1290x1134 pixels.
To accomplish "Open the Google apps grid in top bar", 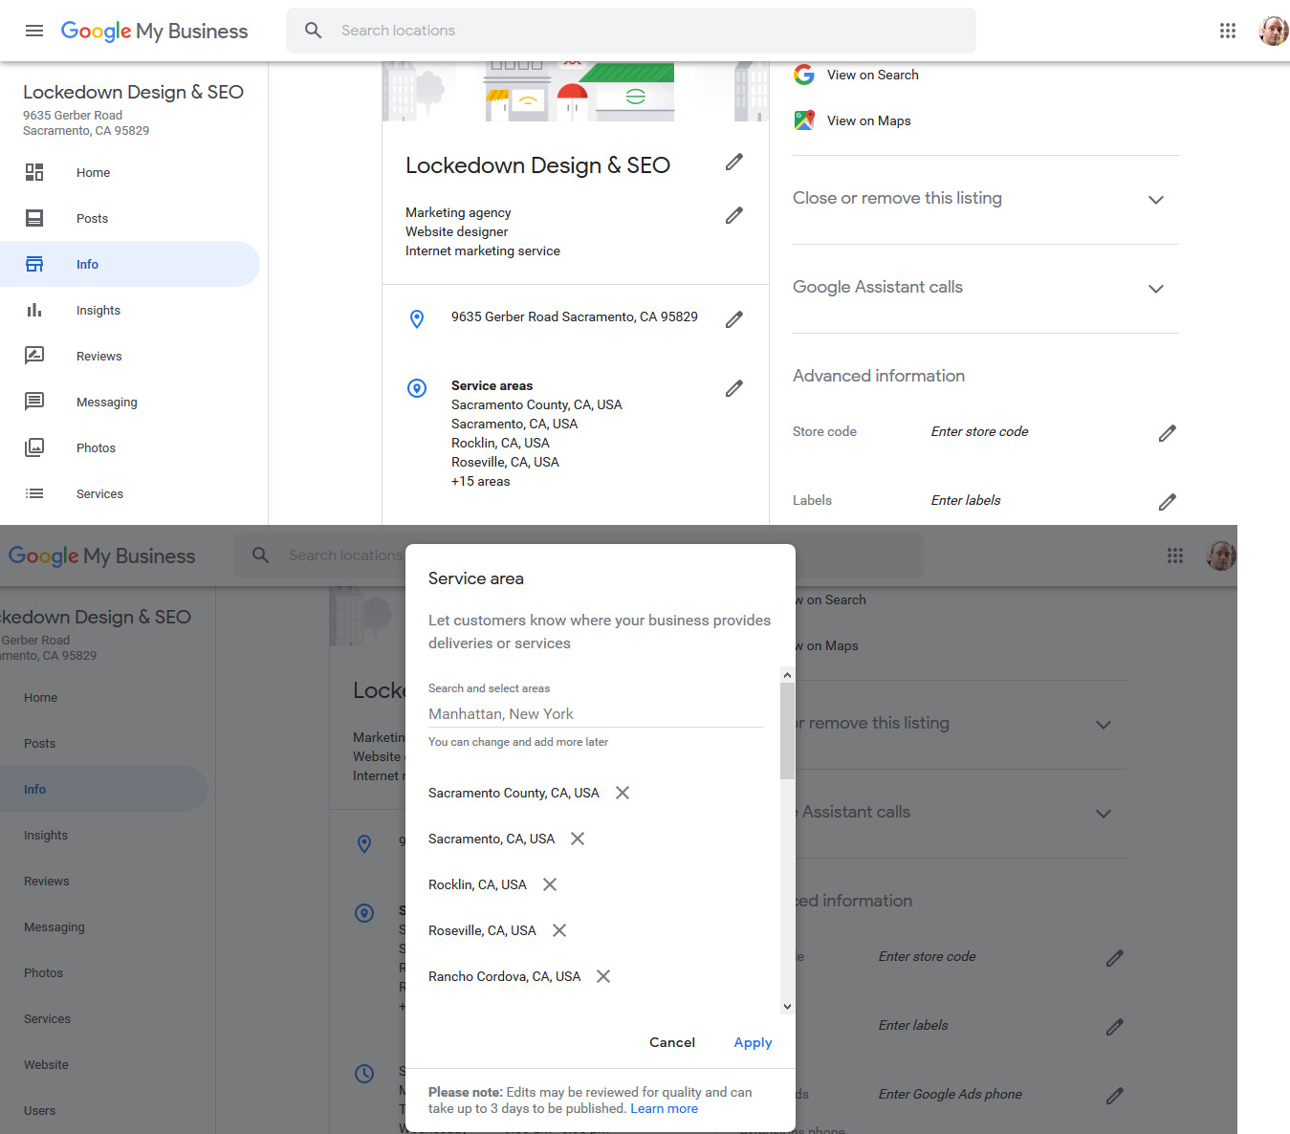I will point(1228,31).
